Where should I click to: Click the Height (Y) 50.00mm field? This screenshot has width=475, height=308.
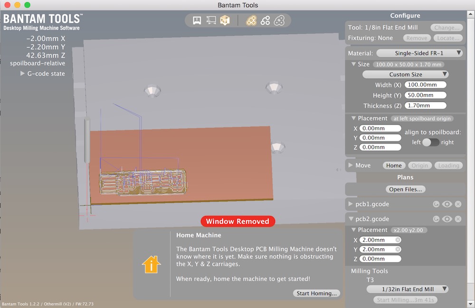[x=425, y=95]
